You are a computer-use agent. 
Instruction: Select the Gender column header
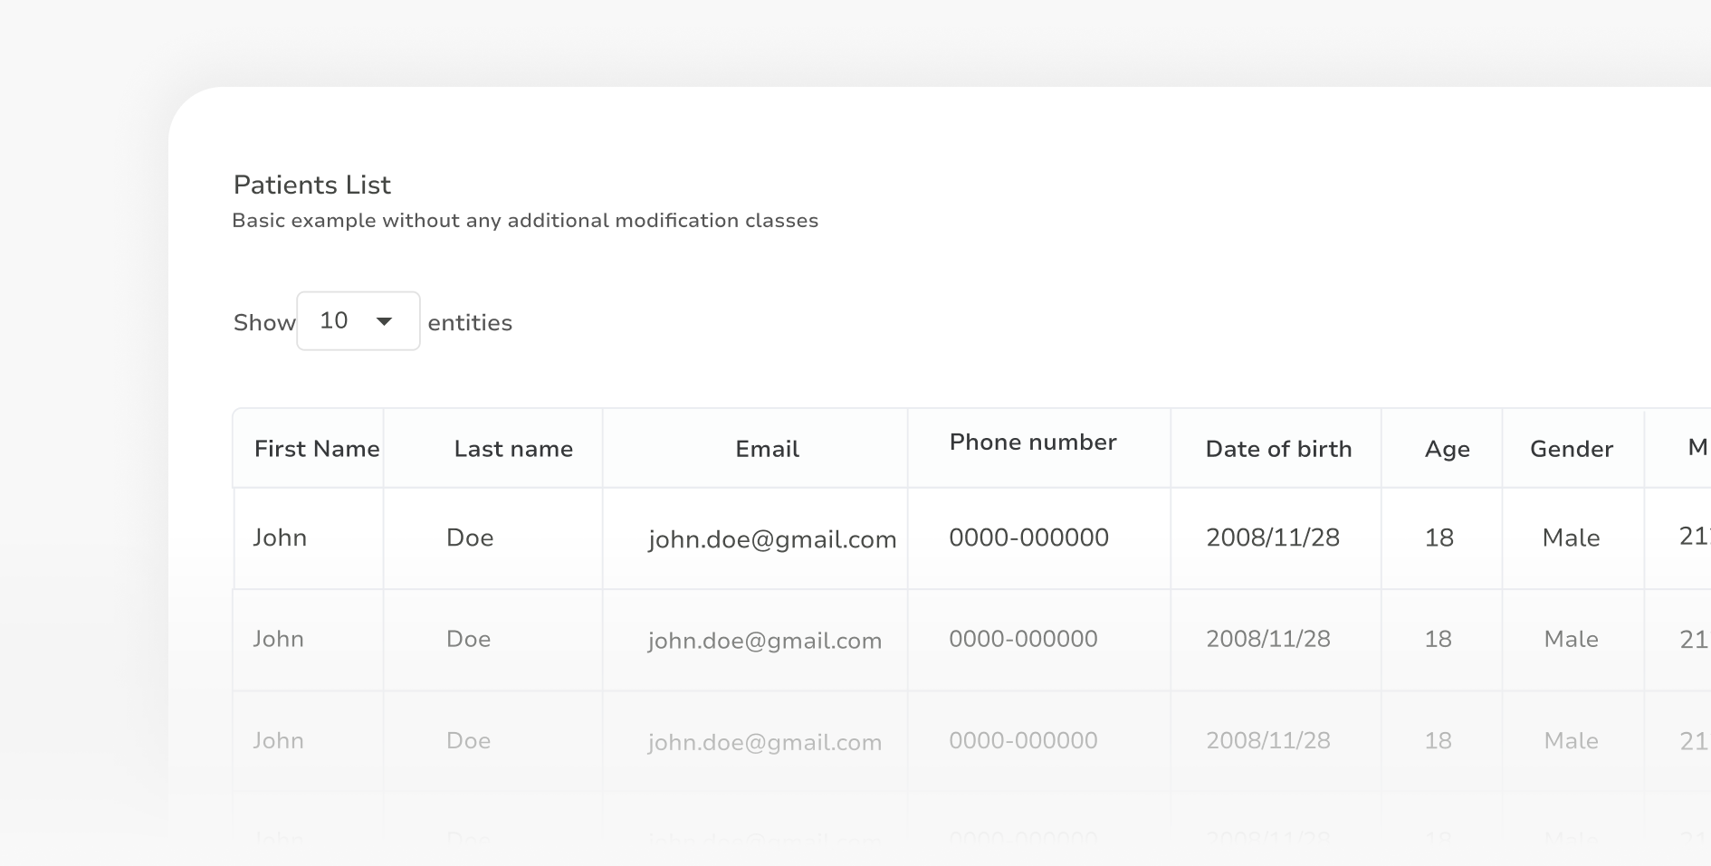pyautogui.click(x=1571, y=449)
